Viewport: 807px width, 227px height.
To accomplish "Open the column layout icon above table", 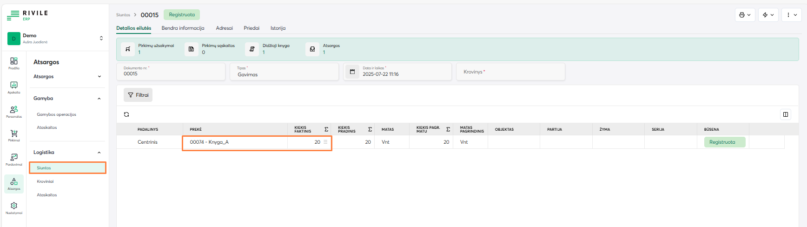I will (x=786, y=114).
